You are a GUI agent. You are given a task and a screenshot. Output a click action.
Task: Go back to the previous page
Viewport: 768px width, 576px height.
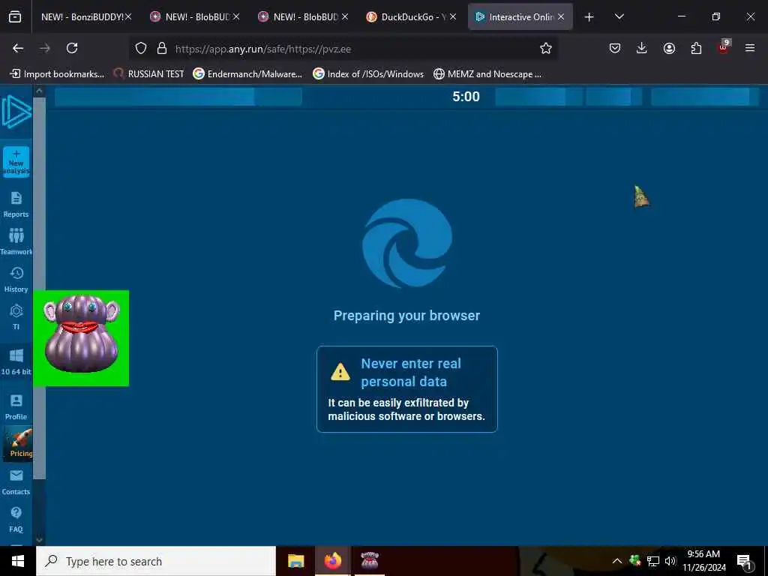click(18, 48)
